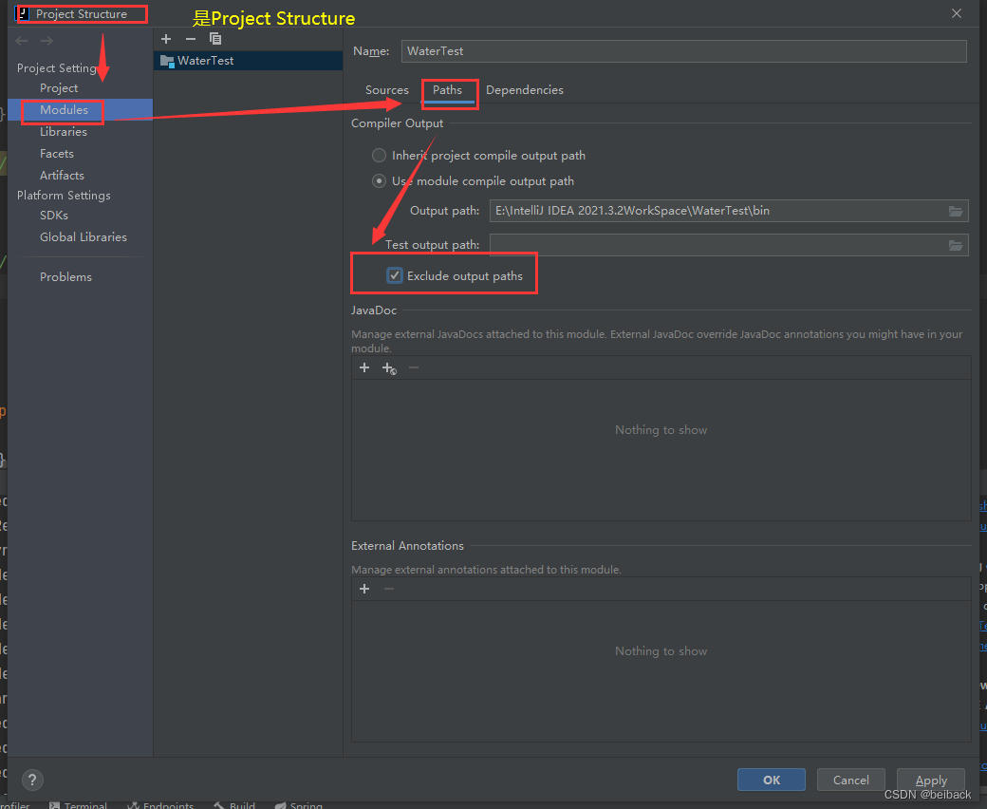Open the Problems page
The image size is (987, 809).
pos(65,277)
